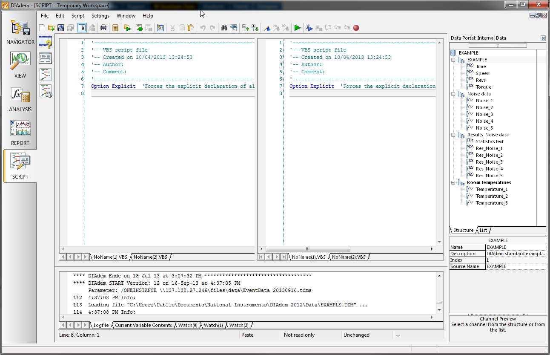Select the Noise_3 channel
The image size is (550, 355).
[484, 114]
